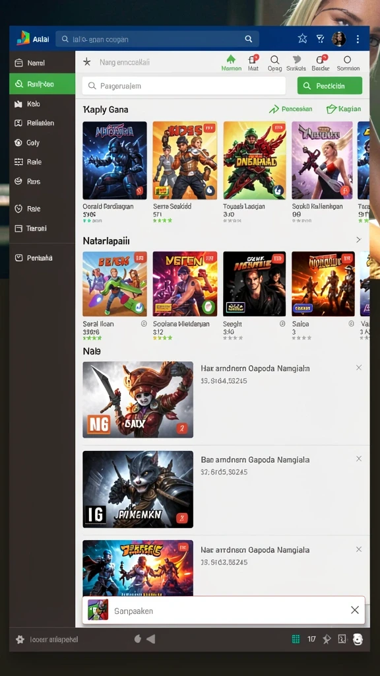Image resolution: width=380 pixels, height=676 pixels.
Task: Close the Sanpaaken notification bar
Action: point(354,610)
